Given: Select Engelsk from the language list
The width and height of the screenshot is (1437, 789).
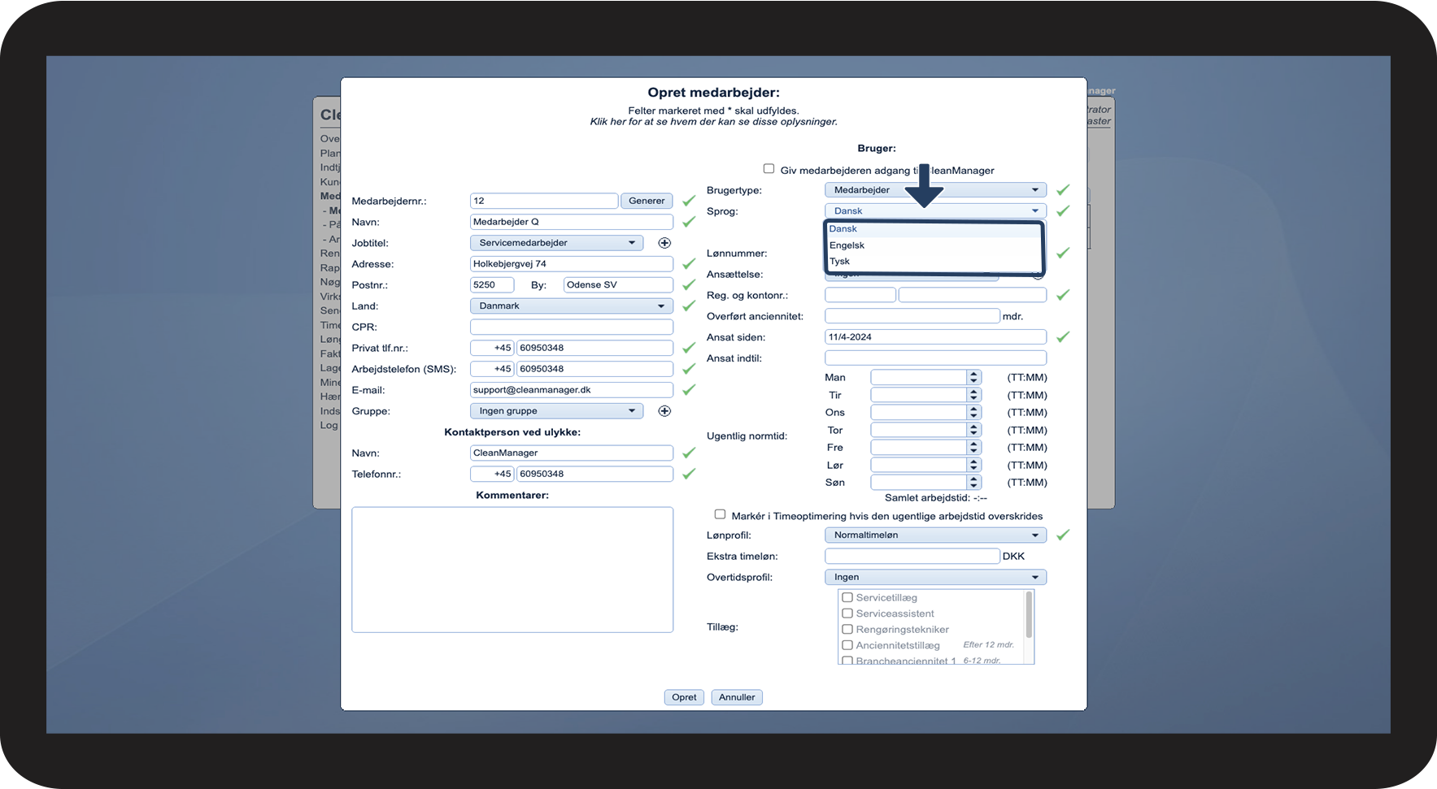Looking at the screenshot, I should (x=847, y=245).
